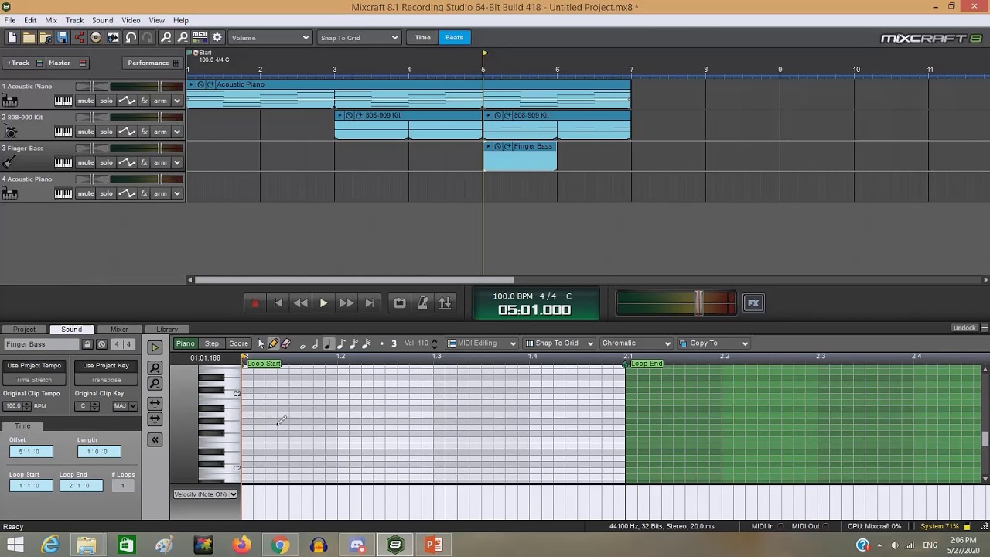Toggle Use Project Key

[x=106, y=366]
